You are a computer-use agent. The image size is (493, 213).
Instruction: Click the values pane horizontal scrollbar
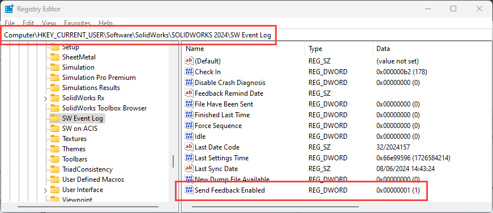(275, 207)
